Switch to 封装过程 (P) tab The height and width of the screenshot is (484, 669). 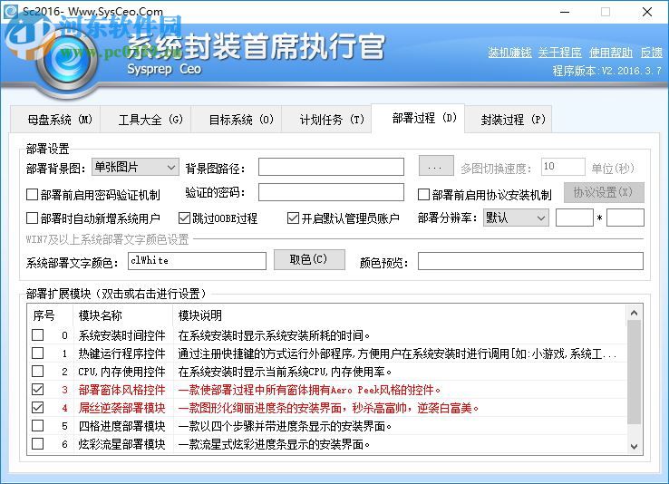[x=509, y=120]
